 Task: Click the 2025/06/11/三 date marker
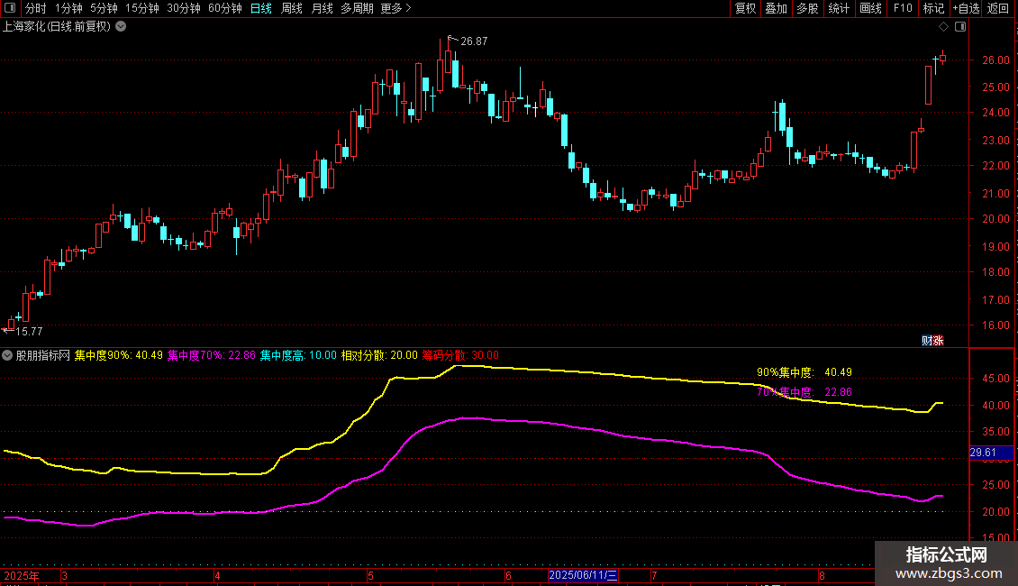(583, 575)
